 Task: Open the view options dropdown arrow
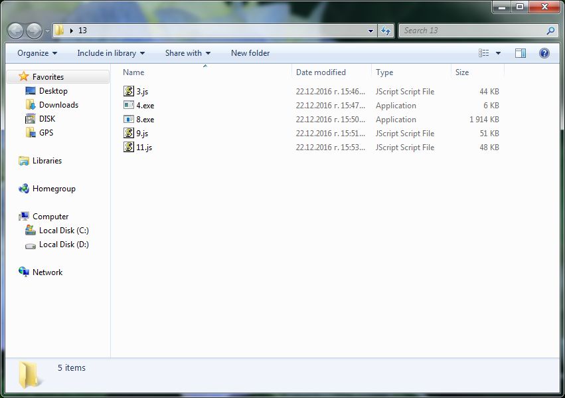[x=498, y=53]
